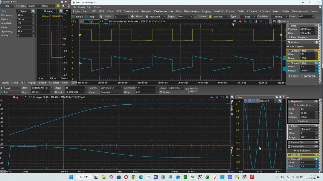323x181 pixels.
Task: Click Relative to Ref button
Action: coord(303,105)
